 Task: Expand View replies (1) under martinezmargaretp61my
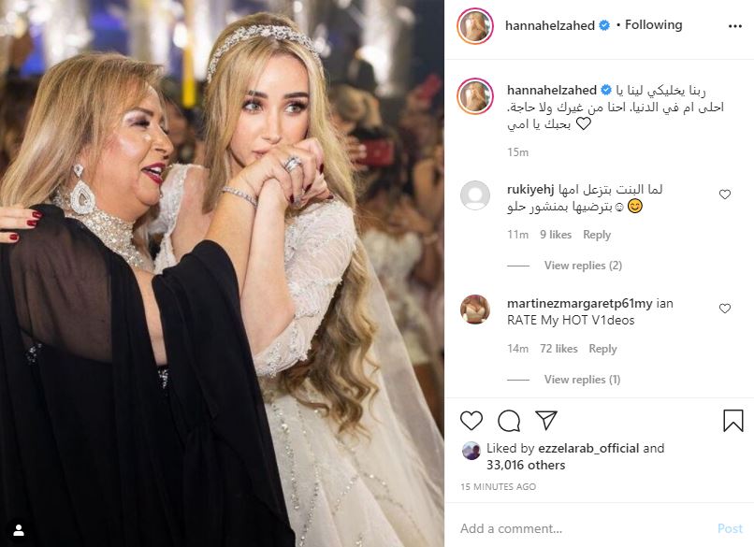tap(582, 380)
